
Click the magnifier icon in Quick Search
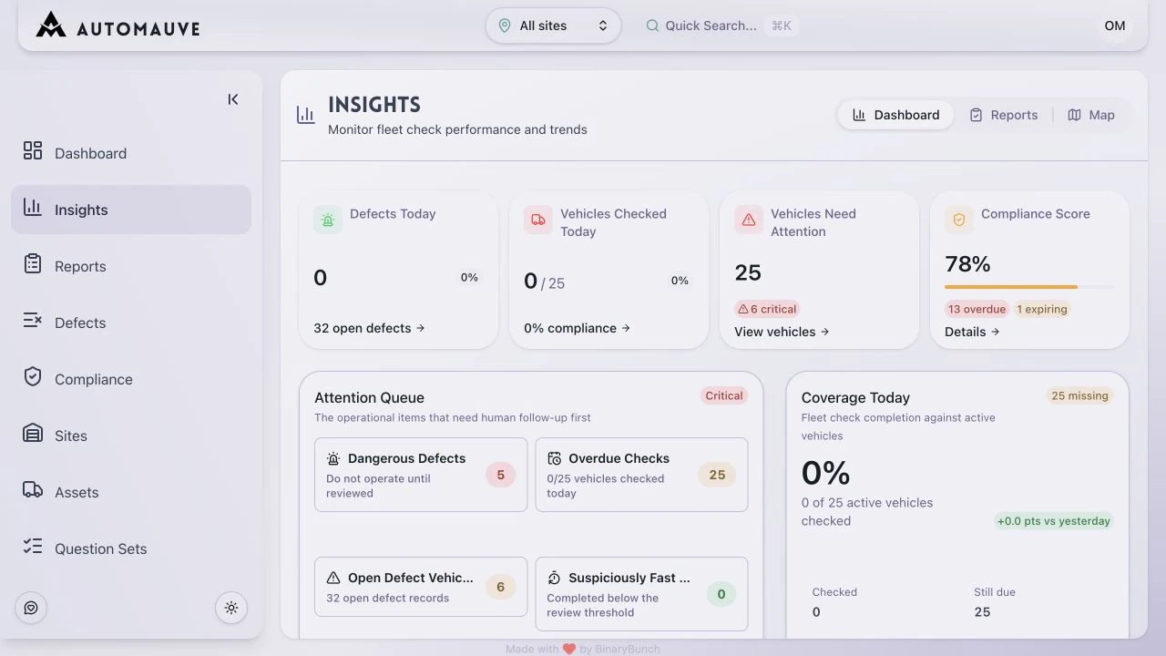coord(652,26)
